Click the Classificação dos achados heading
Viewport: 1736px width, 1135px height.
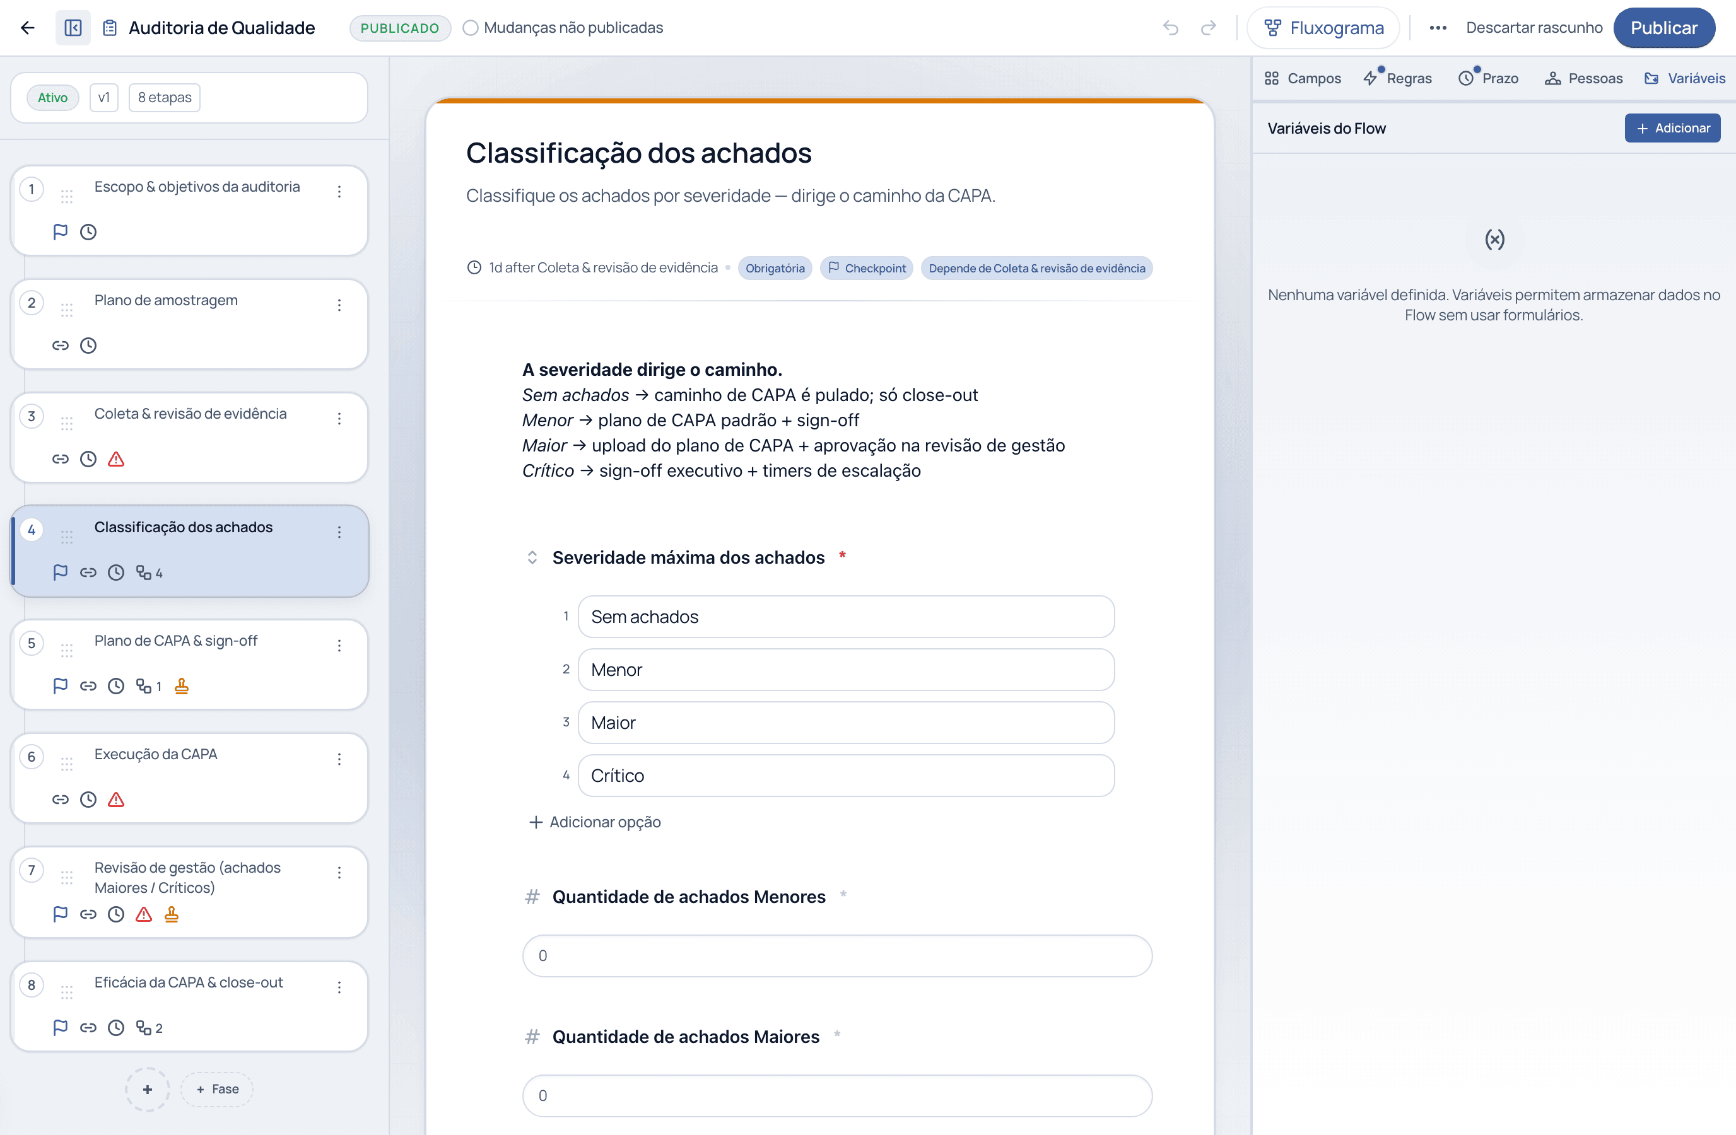coord(639,153)
